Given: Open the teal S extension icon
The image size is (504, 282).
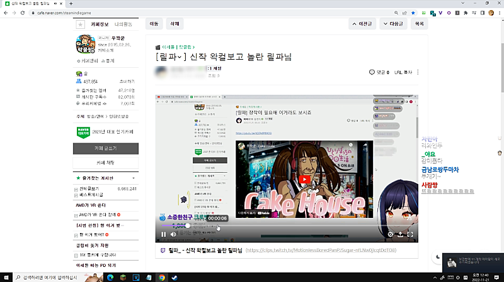Looking at the screenshot, I should [x=433, y=13].
